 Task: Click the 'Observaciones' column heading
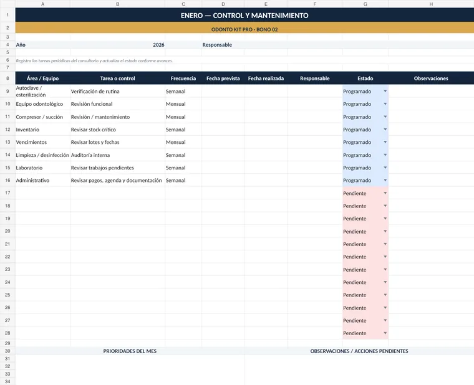[431, 78]
